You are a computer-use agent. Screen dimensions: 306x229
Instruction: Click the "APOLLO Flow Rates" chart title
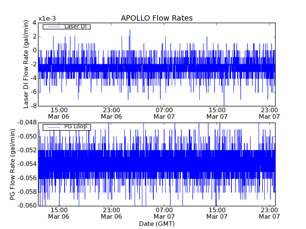157,18
